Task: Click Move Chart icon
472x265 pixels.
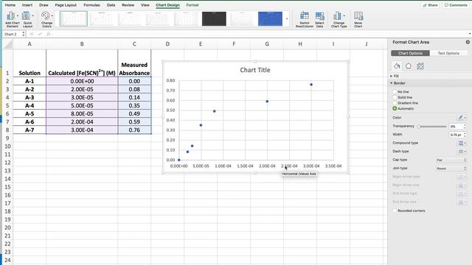Action: click(358, 20)
